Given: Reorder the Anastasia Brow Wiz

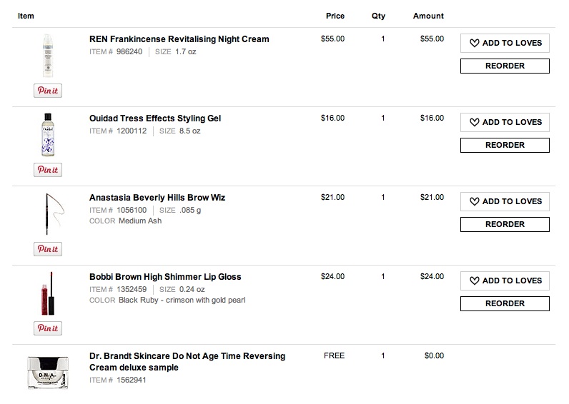Looking at the screenshot, I should 505,224.
